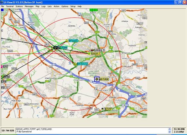Viewport: 187px width, 135px height.
Task: Click Walkden on the map
Action: pos(113,97)
